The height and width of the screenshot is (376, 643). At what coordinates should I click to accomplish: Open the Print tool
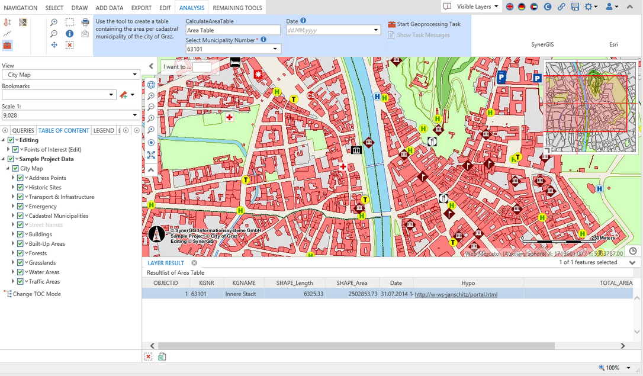85,21
